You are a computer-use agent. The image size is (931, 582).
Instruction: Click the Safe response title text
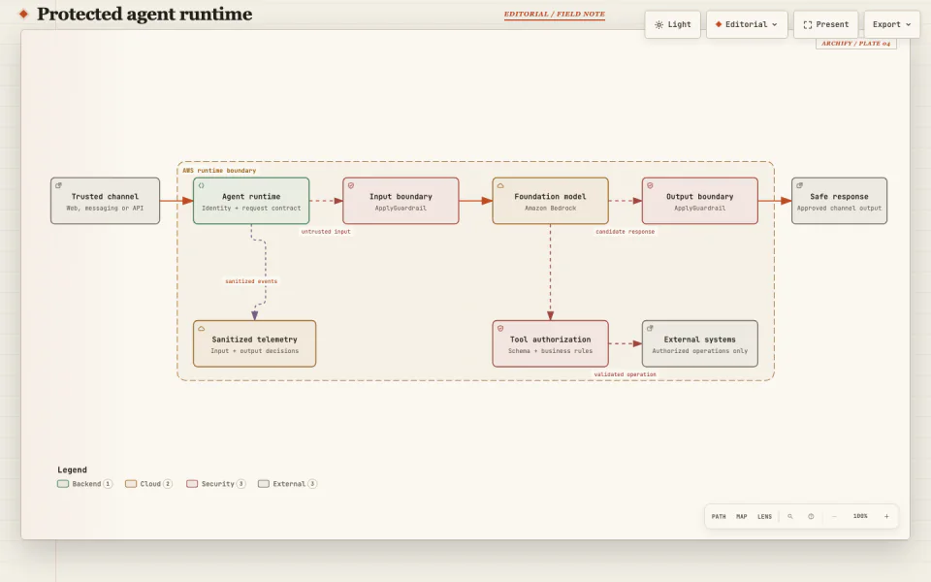tap(839, 197)
